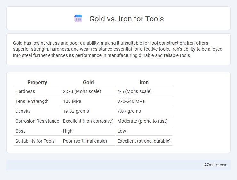Screen dimensions: 237x180
Task: Click the 'Tensile Strength' row label
Action: pyautogui.click(x=32, y=101)
